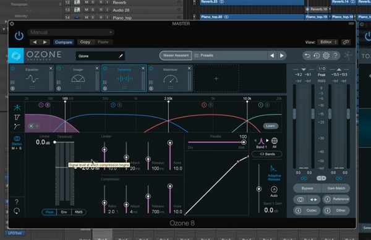
Task: Toggle Dynamics module power
Action: coord(105,69)
